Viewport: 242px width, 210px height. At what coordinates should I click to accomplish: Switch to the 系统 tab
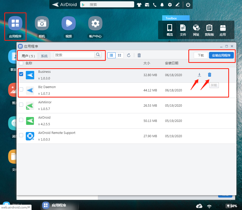pyautogui.click(x=44, y=56)
